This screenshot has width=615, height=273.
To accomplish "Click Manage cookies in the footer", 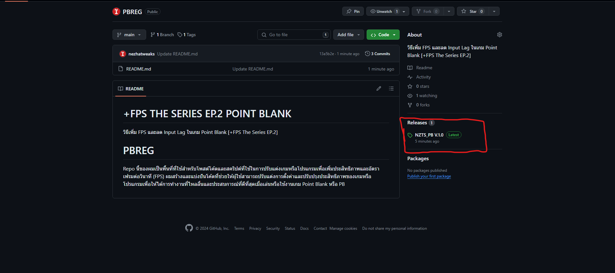I will [x=343, y=228].
